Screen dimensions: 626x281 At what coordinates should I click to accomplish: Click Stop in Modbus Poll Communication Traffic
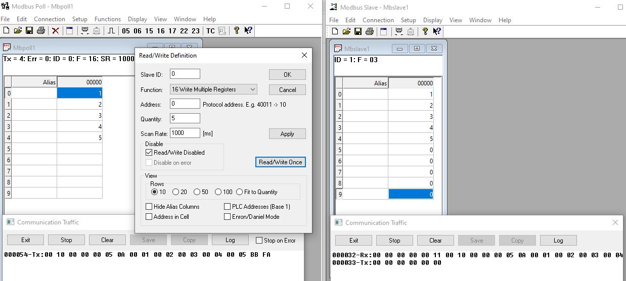tap(67, 240)
